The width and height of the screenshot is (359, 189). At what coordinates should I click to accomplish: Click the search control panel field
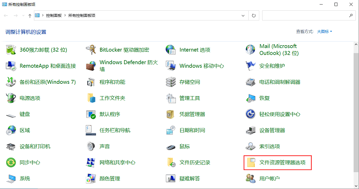[309, 15]
